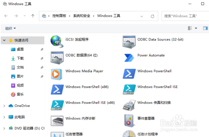Click Windows 工具 in the address breadcrumb
This screenshot has height=137, width=209.
click(x=109, y=16)
